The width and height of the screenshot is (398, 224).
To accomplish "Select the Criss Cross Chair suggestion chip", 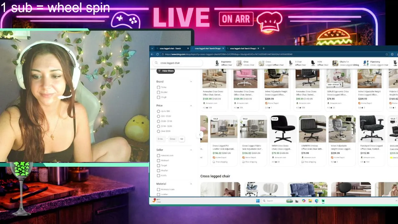I will 245,63.
